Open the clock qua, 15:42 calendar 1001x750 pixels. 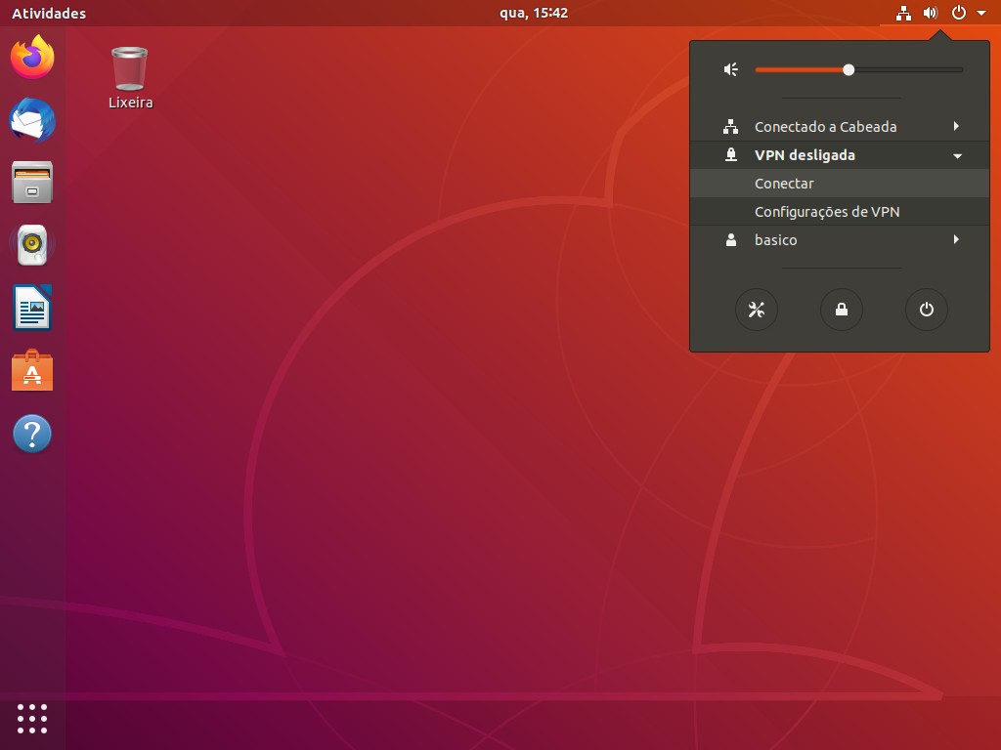click(533, 13)
